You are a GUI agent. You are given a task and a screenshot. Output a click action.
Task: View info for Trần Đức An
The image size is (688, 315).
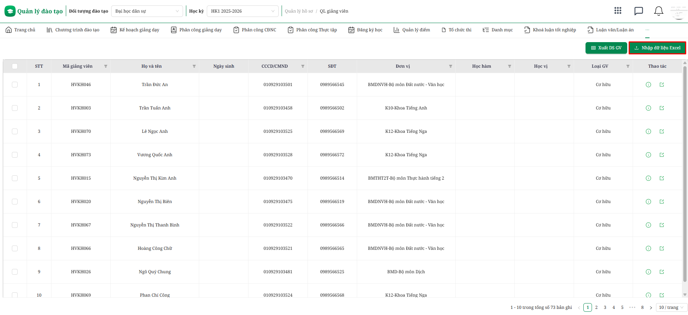click(x=648, y=85)
